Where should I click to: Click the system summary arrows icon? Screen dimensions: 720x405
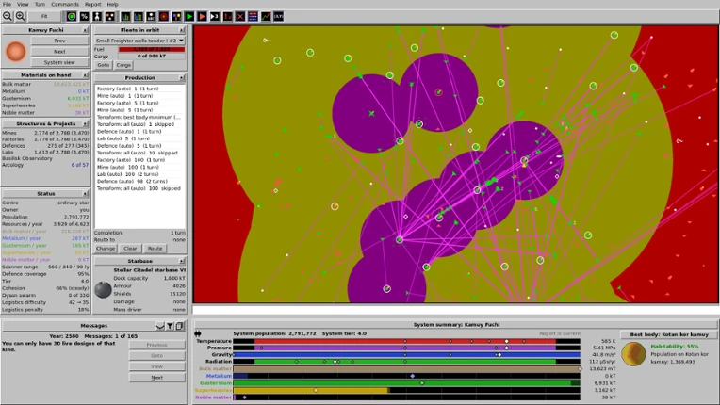click(198, 333)
